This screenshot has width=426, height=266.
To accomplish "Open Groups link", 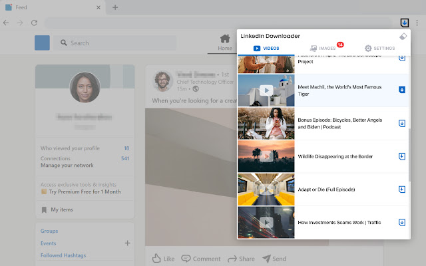I will [x=49, y=231].
